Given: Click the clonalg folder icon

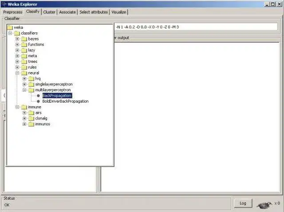Looking at the screenshot, I should (x=31, y=119).
